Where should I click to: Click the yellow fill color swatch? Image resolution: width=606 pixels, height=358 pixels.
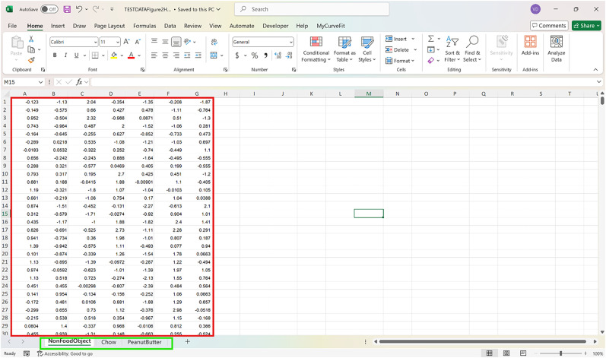(x=114, y=55)
